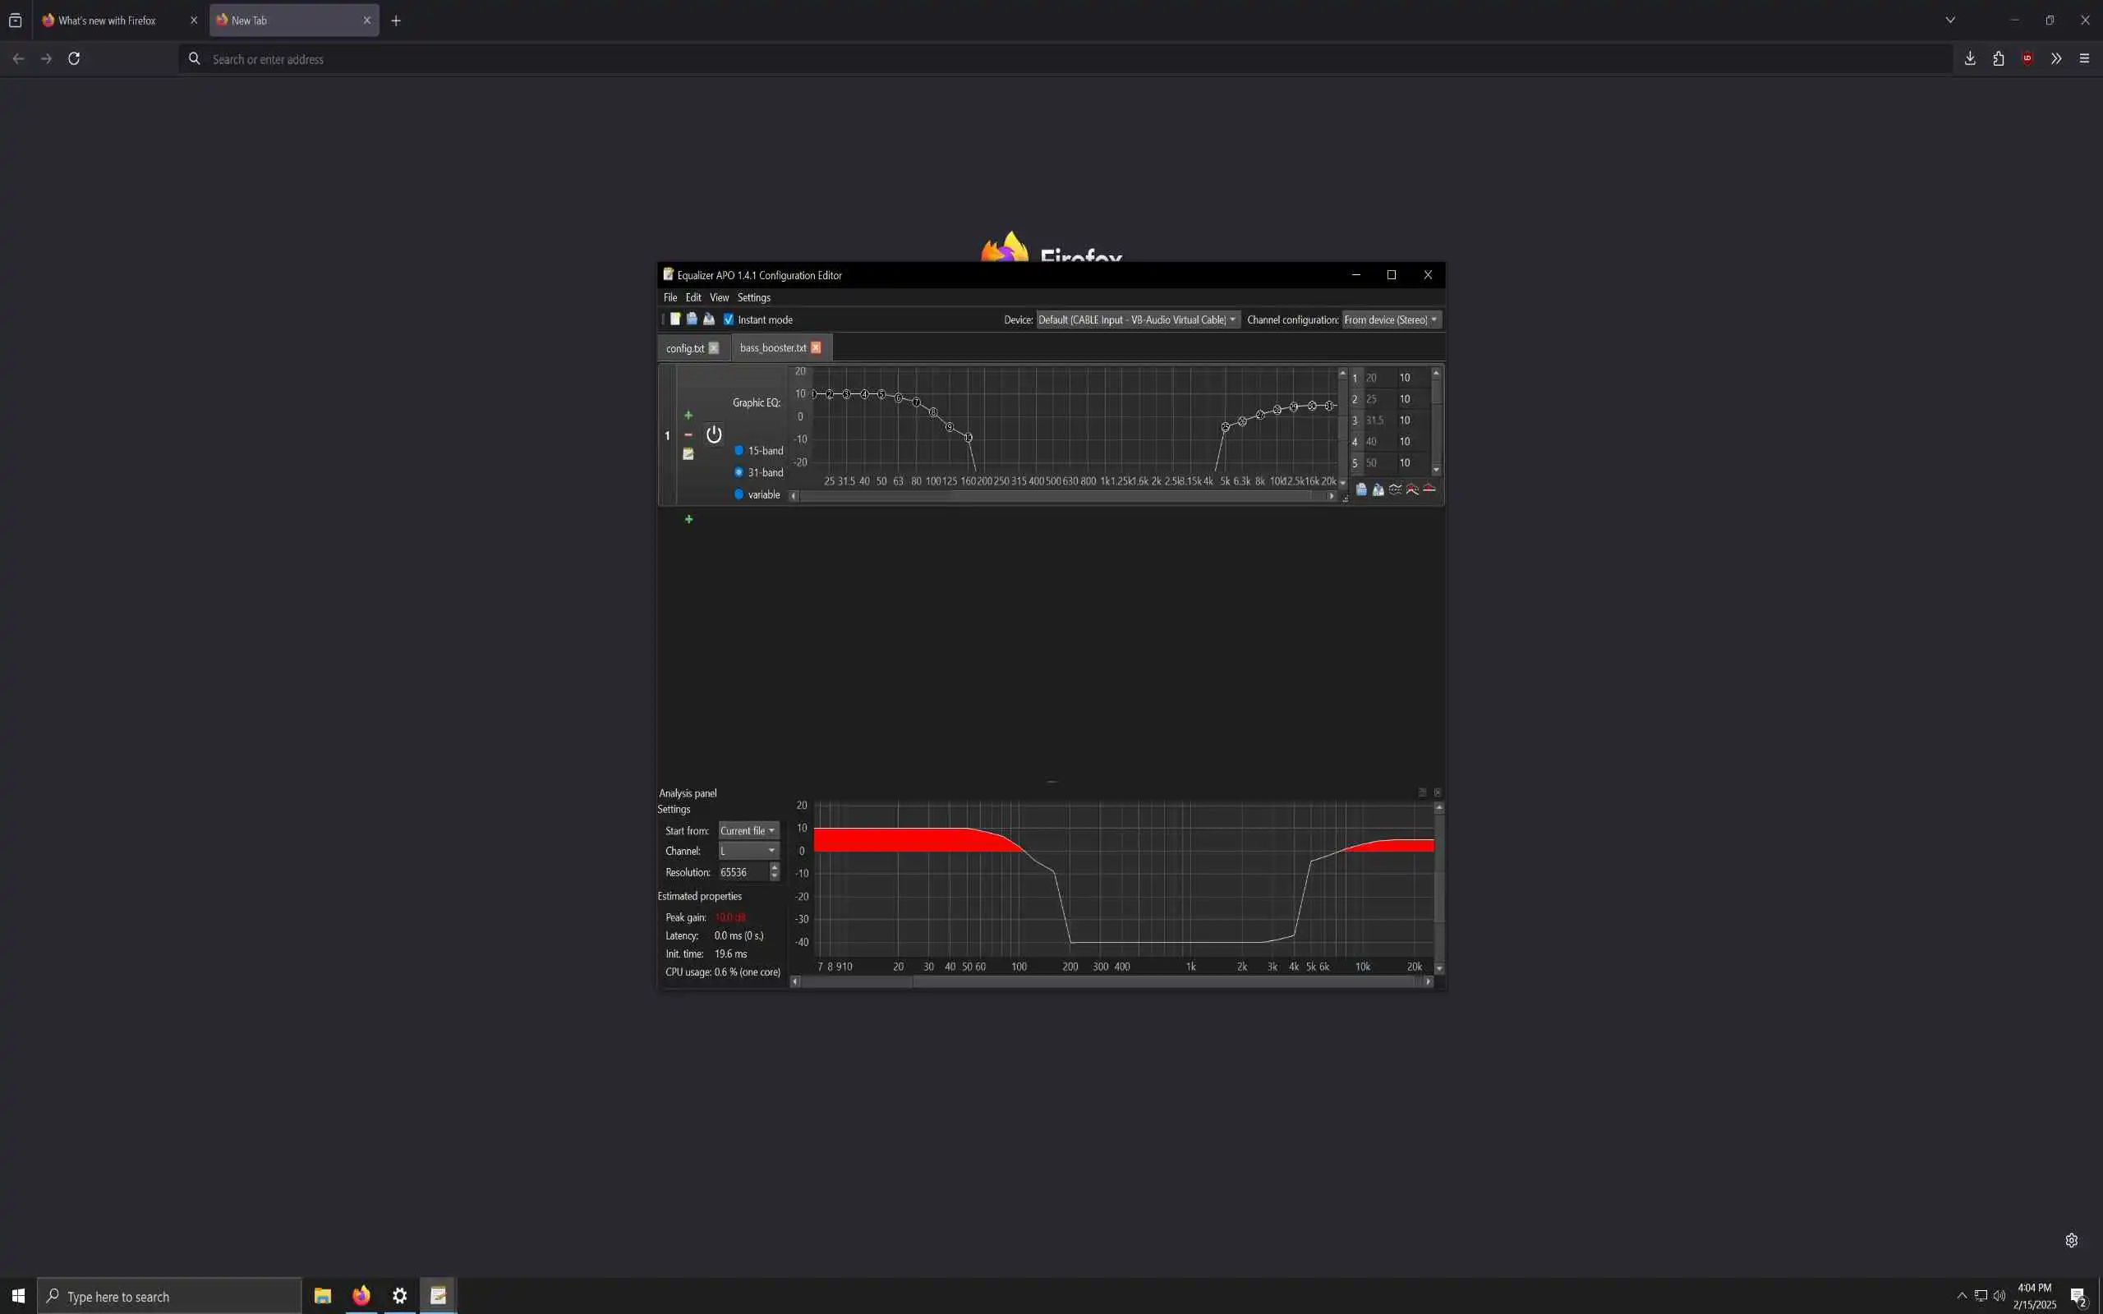Toggle the Graphic EQ power button
This screenshot has height=1314, width=2103.
tap(713, 434)
